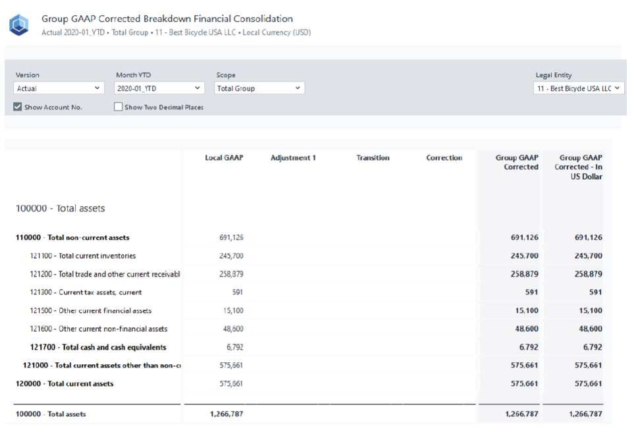Click the Correction column header

[444, 158]
